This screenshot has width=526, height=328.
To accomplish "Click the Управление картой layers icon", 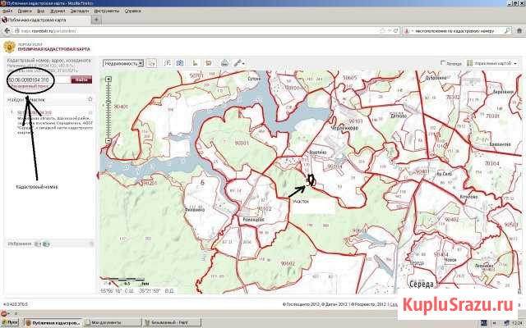I will tap(469, 63).
